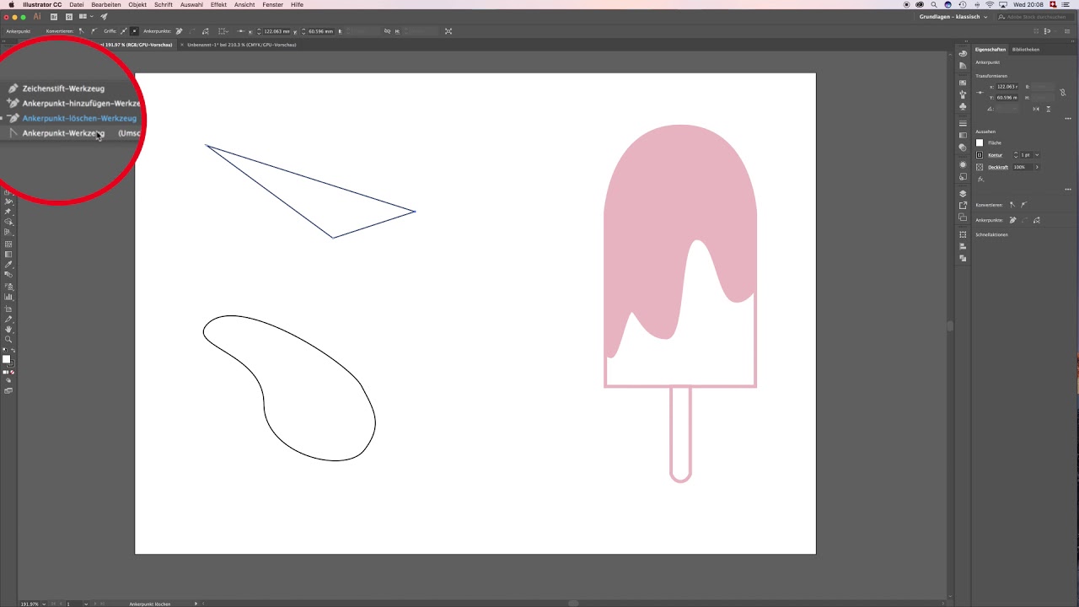The height and width of the screenshot is (607, 1079).
Task: Toggle show handles for multiple anchor points
Action: [123, 31]
